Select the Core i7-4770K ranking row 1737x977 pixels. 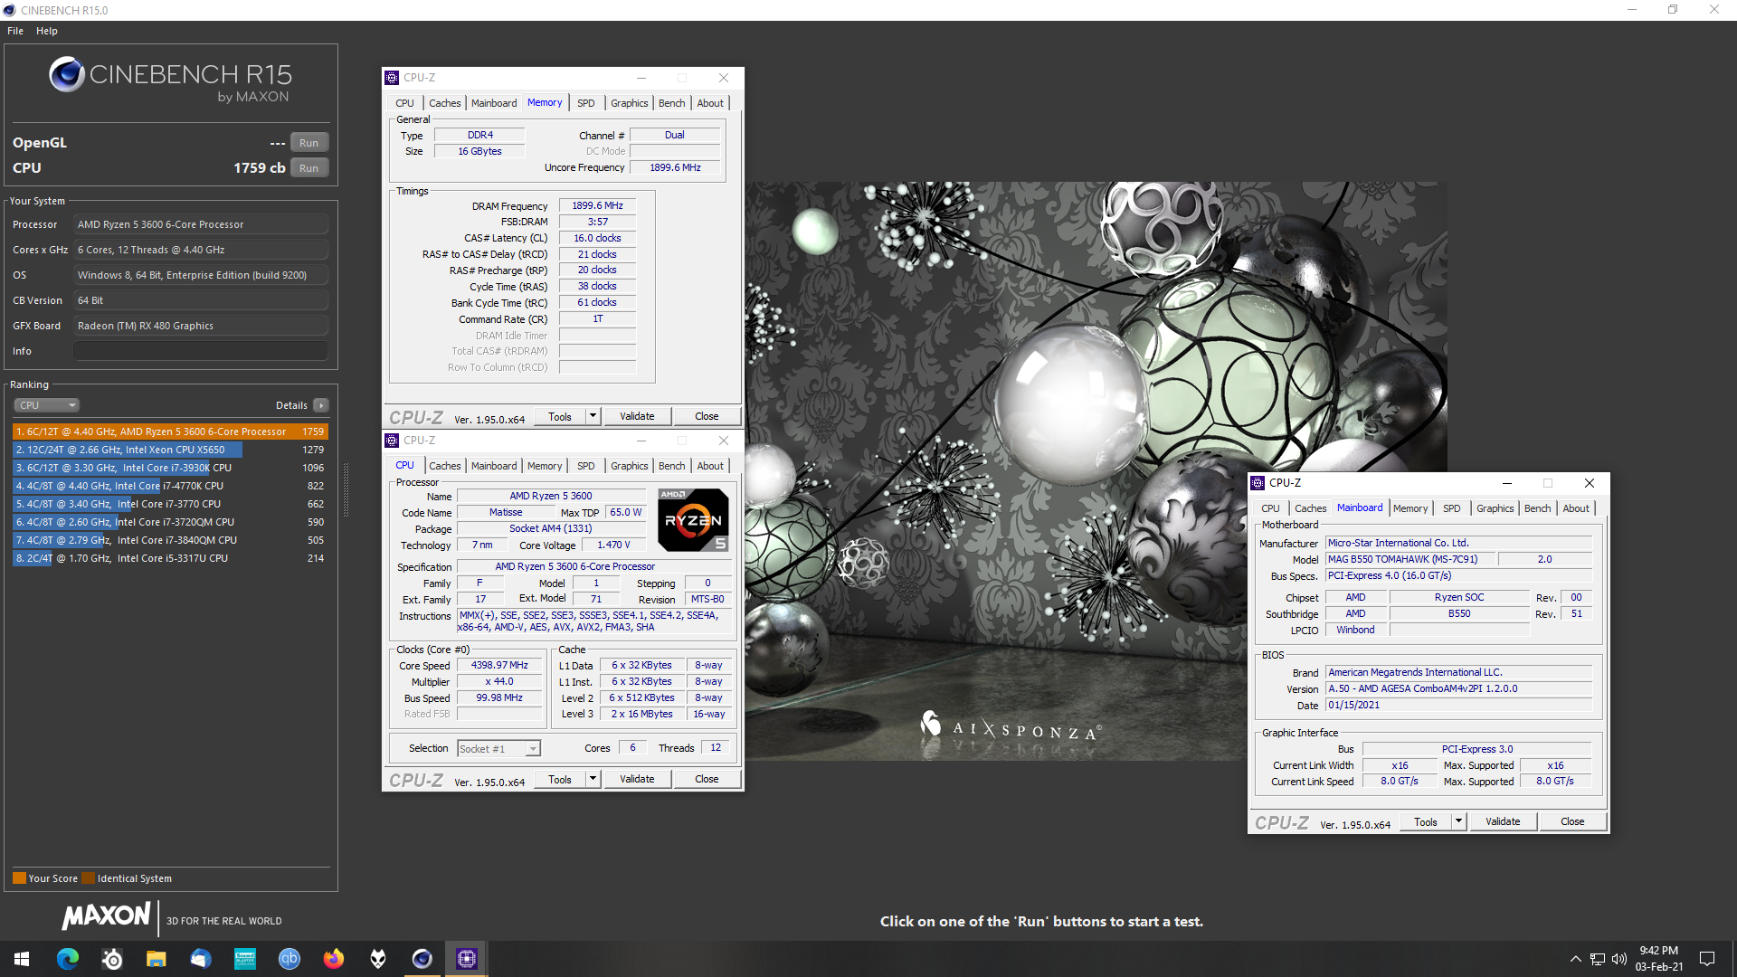pos(170,486)
